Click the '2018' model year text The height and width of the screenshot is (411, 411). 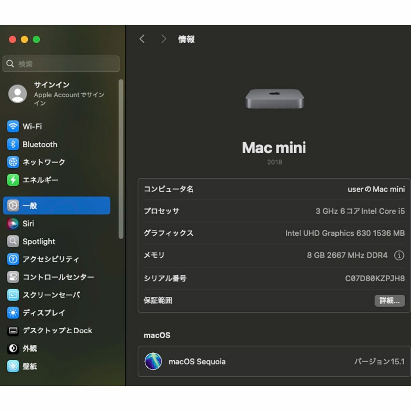click(274, 162)
